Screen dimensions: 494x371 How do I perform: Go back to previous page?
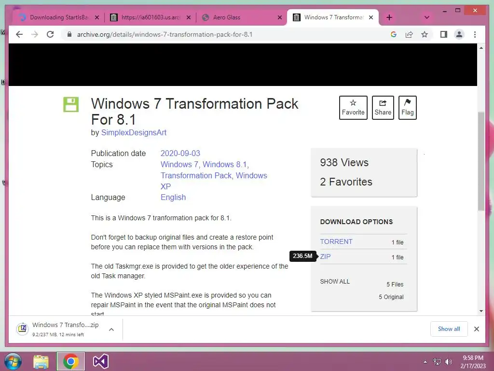[x=19, y=34]
